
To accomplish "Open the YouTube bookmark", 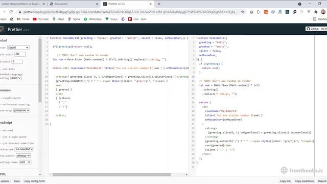I will 41,19.
